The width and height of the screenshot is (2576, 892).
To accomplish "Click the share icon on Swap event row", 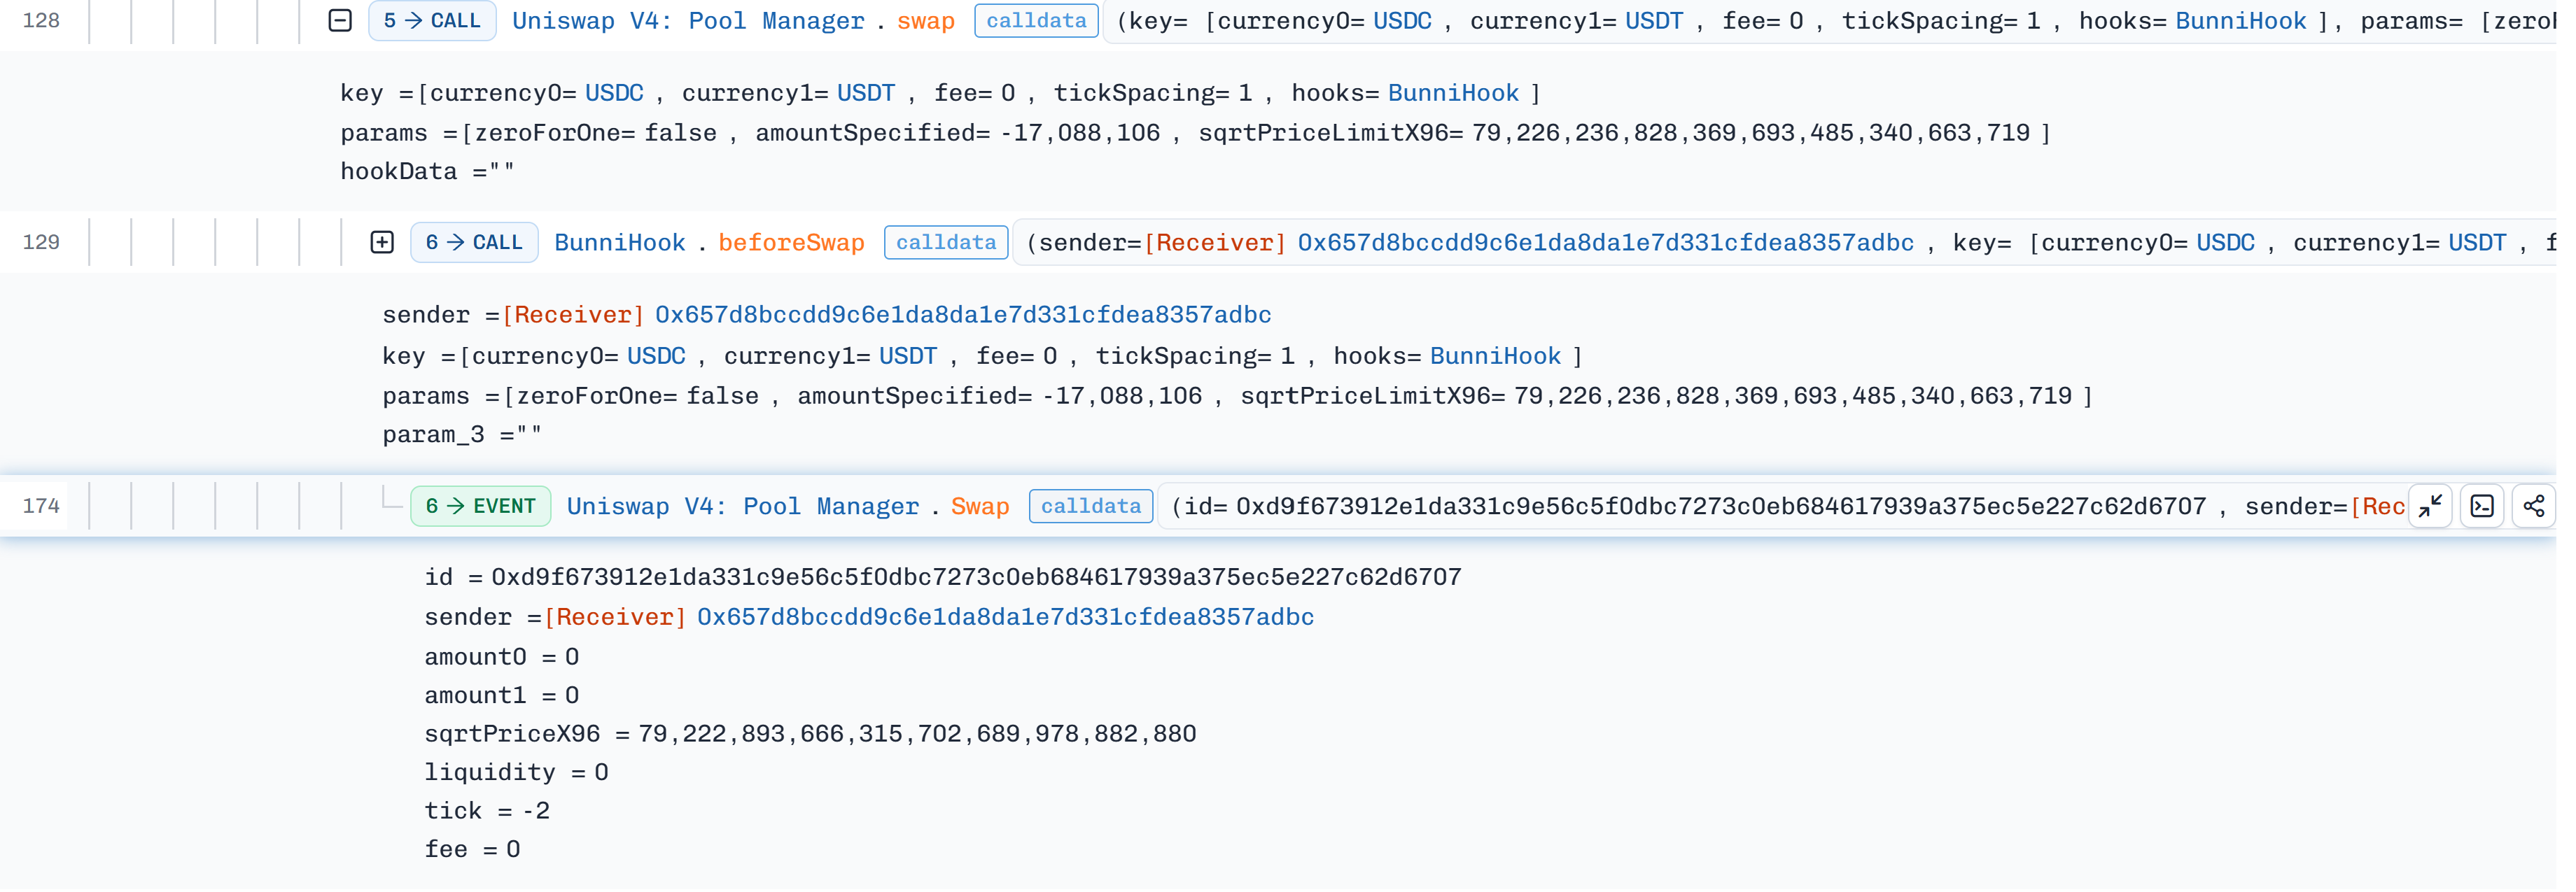I will [x=2533, y=507].
